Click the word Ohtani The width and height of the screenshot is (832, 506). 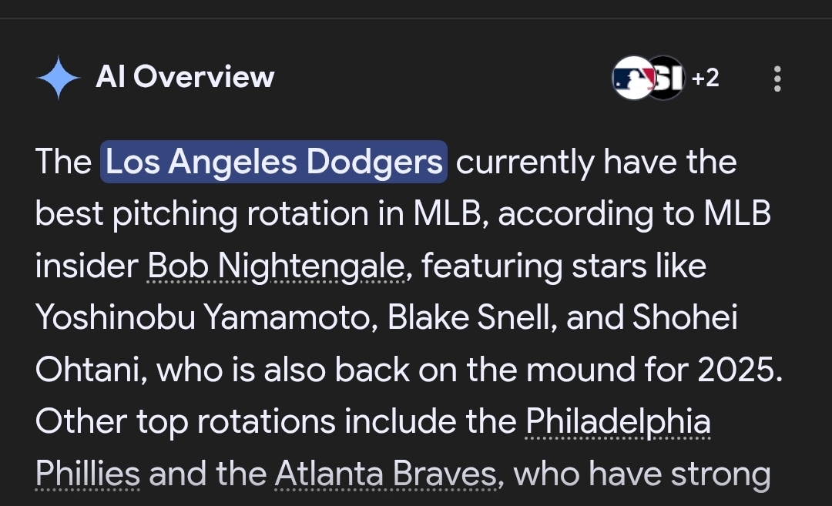[88, 370]
